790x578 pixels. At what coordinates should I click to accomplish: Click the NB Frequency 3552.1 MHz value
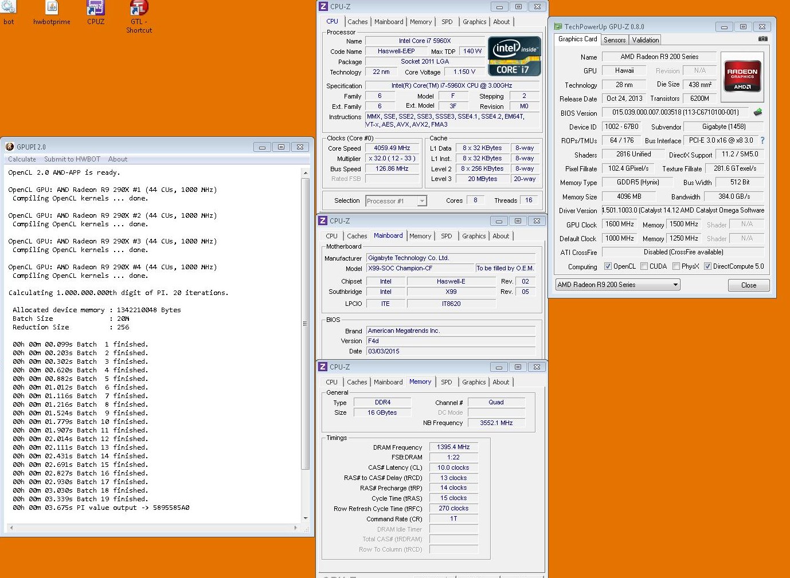pos(496,423)
